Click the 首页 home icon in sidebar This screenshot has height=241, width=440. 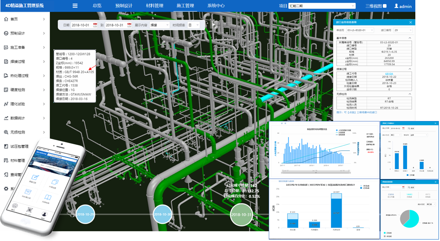coord(6,19)
